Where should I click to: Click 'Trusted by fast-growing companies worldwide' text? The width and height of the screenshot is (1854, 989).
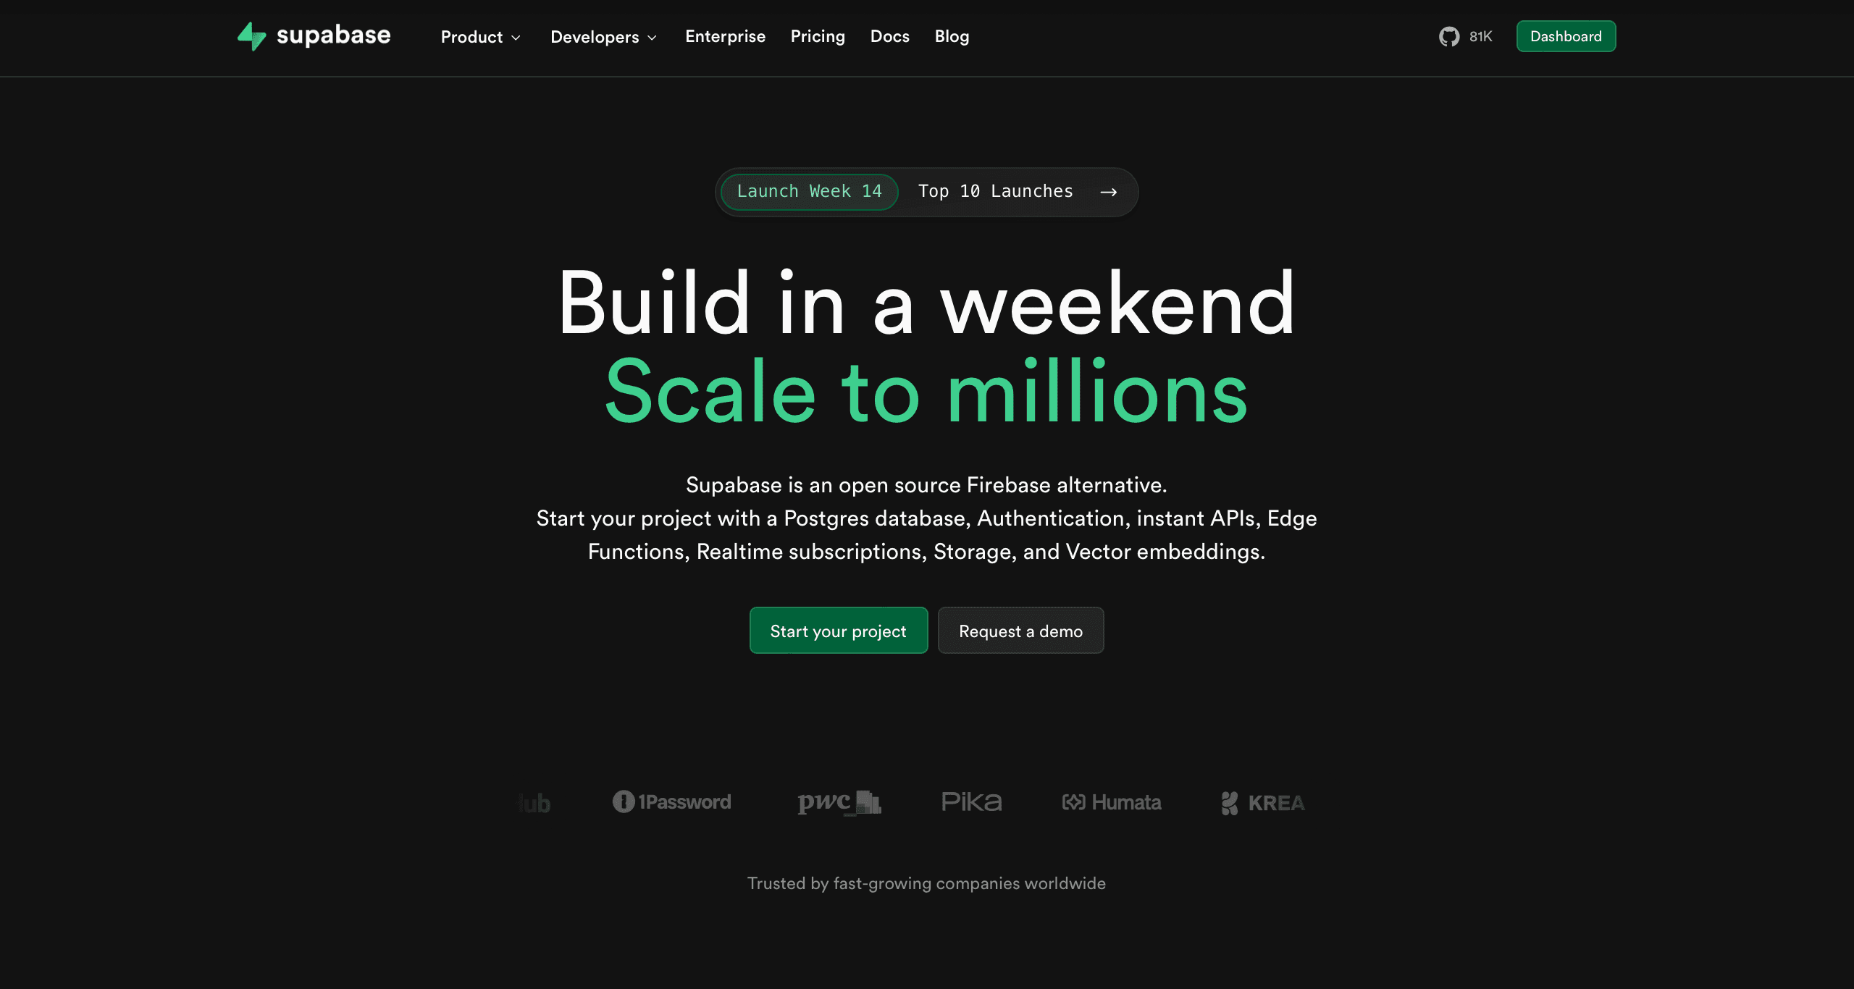(927, 883)
